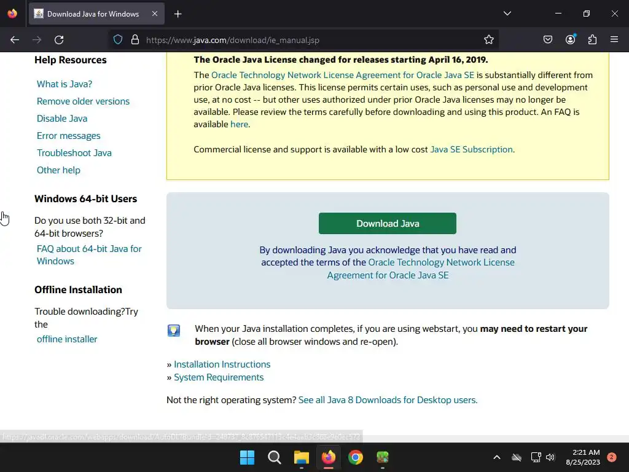Open the notification badge in tray

(612, 457)
